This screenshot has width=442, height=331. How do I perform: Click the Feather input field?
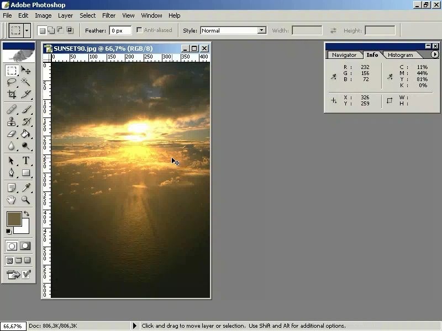tap(120, 30)
